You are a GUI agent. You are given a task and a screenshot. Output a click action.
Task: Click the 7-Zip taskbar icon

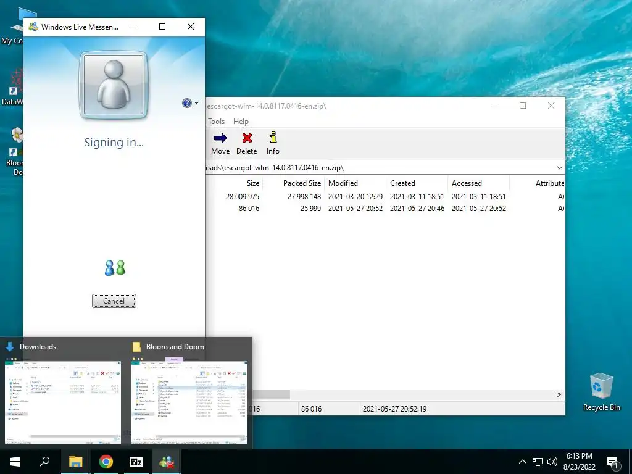tap(136, 462)
